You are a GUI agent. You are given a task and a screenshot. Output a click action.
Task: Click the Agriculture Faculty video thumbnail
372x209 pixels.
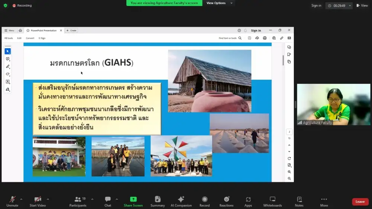click(x=333, y=104)
